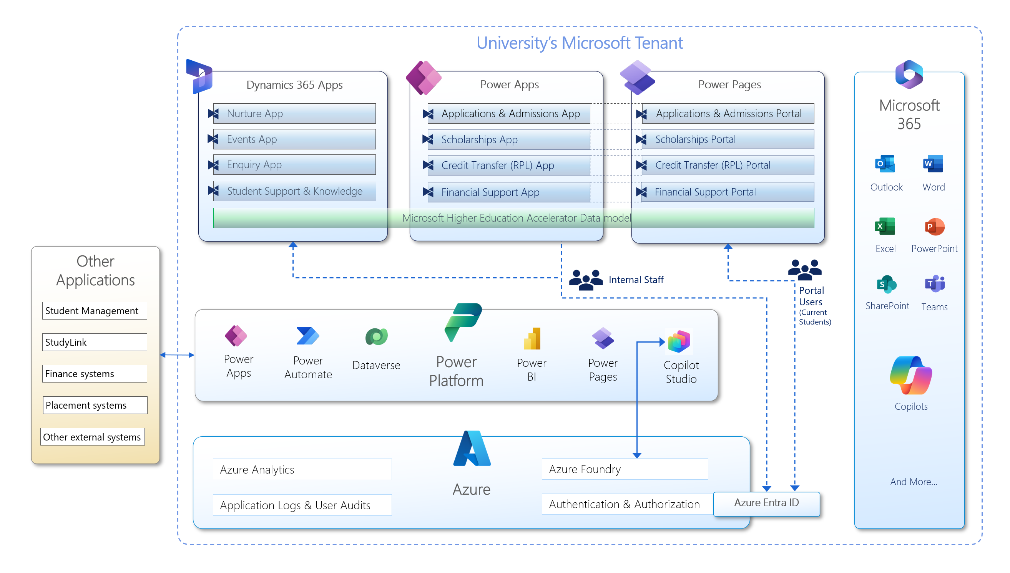Click the Power Pages panel heading
Viewport: 1010px width, 573px height.
[729, 84]
